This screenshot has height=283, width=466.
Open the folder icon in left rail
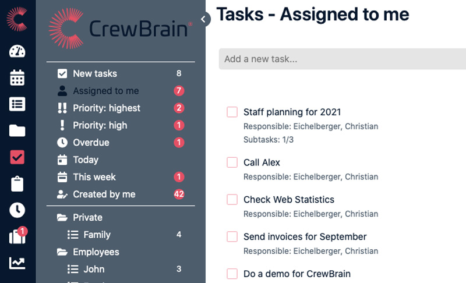17,130
